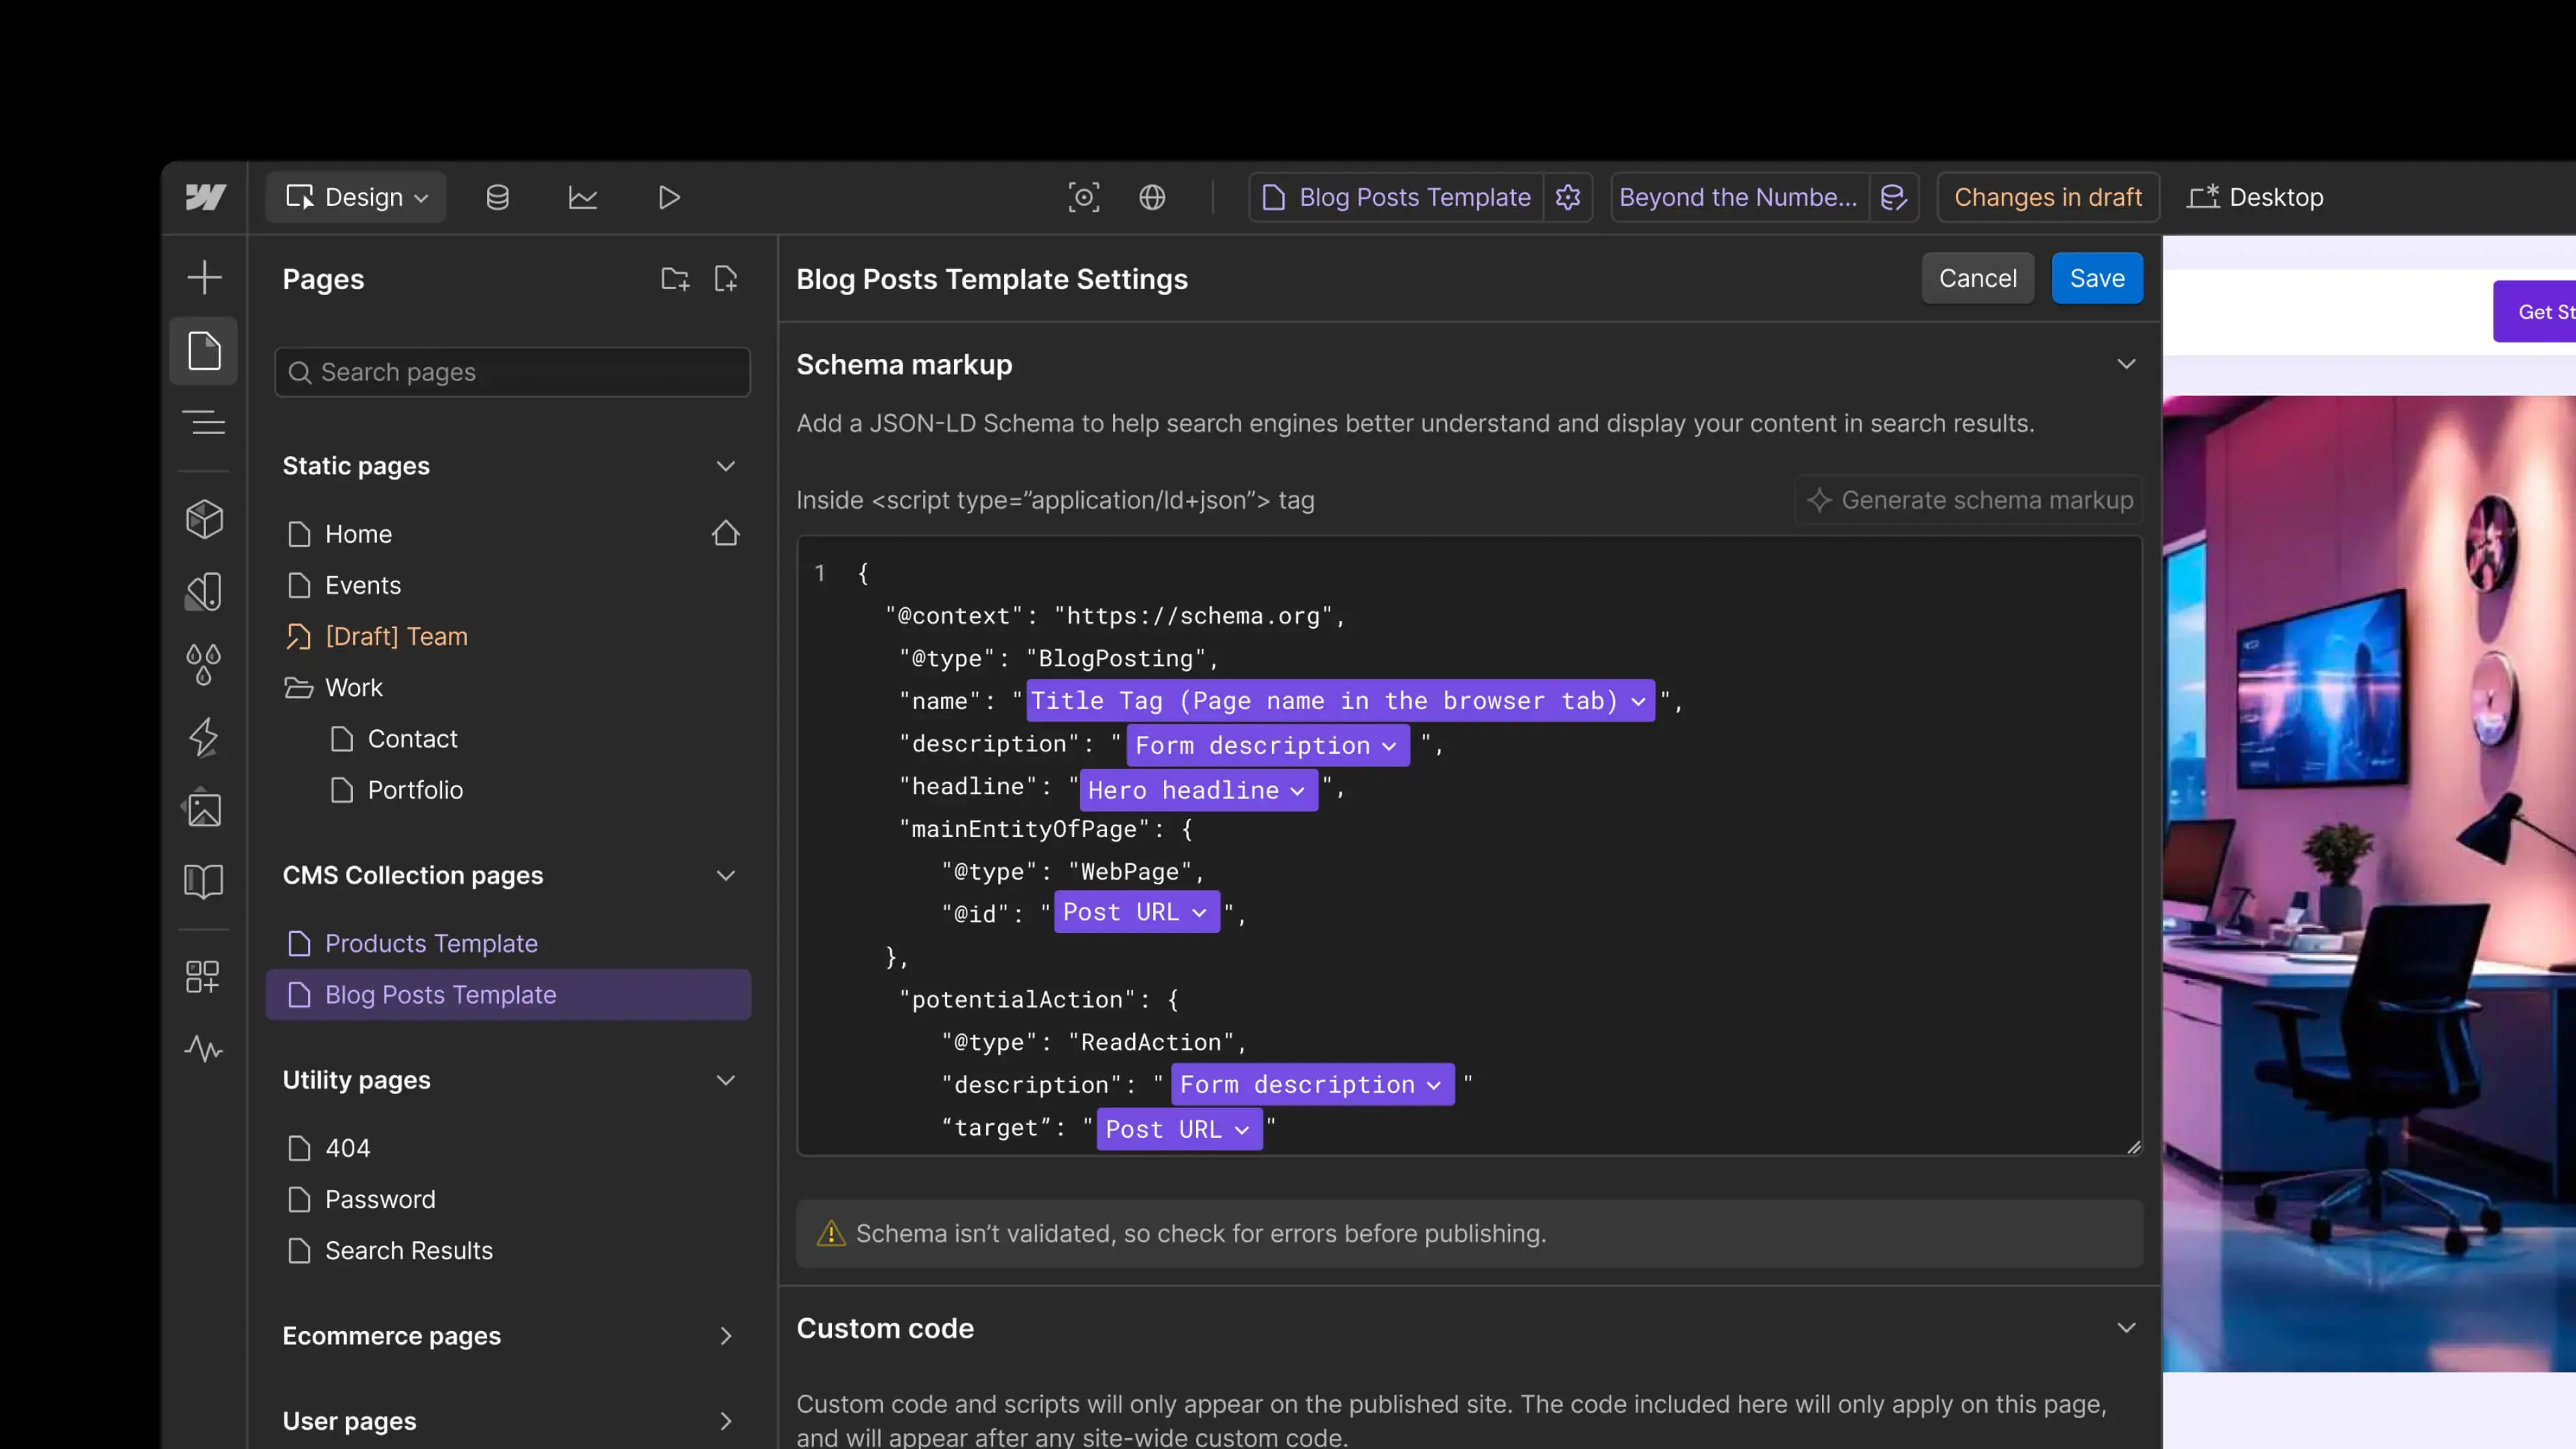The width and height of the screenshot is (2576, 1449).
Task: Open the Navigator panel
Action: coord(204,421)
